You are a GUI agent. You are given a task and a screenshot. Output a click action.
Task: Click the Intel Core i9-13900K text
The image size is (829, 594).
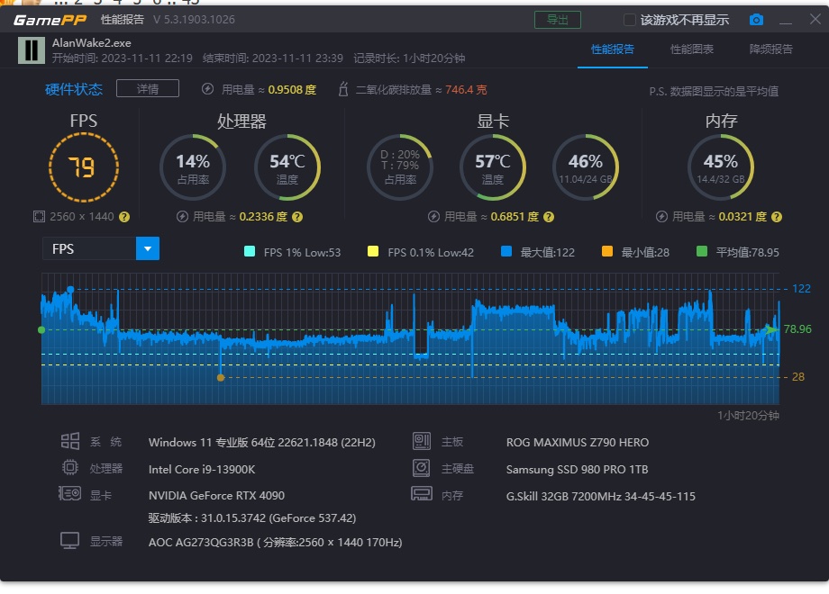tap(202, 469)
